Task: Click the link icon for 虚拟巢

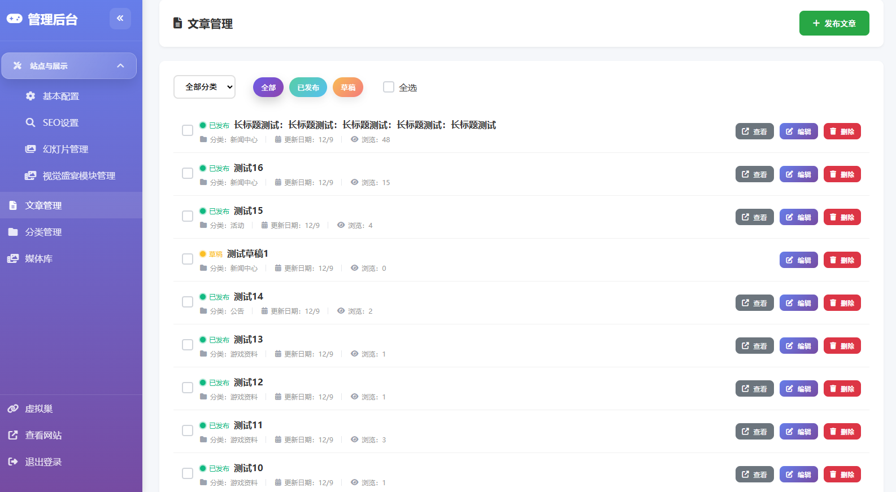Action: pyautogui.click(x=13, y=408)
